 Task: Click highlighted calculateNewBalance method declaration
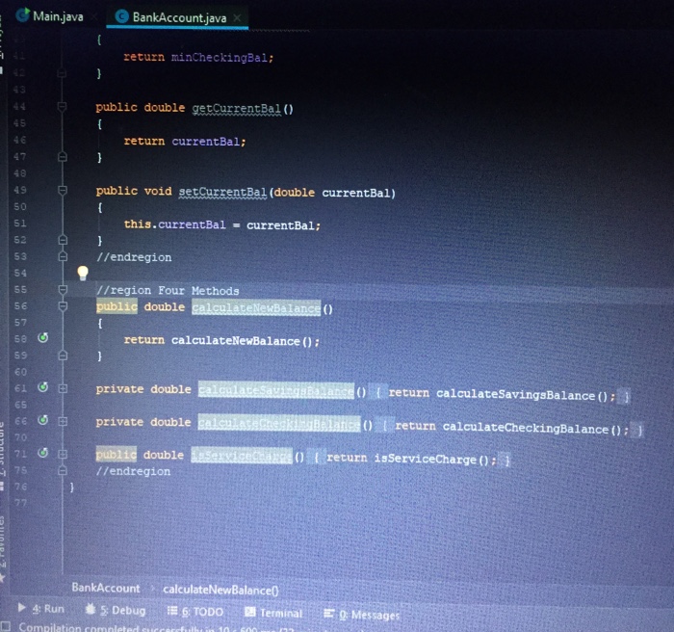(x=256, y=308)
